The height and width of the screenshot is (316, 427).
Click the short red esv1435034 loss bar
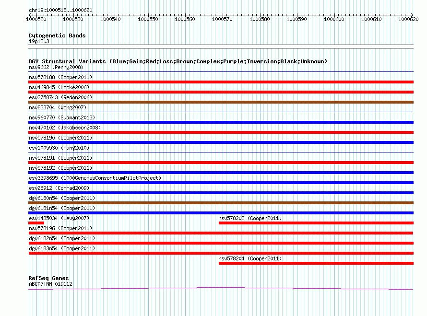(x=36, y=223)
